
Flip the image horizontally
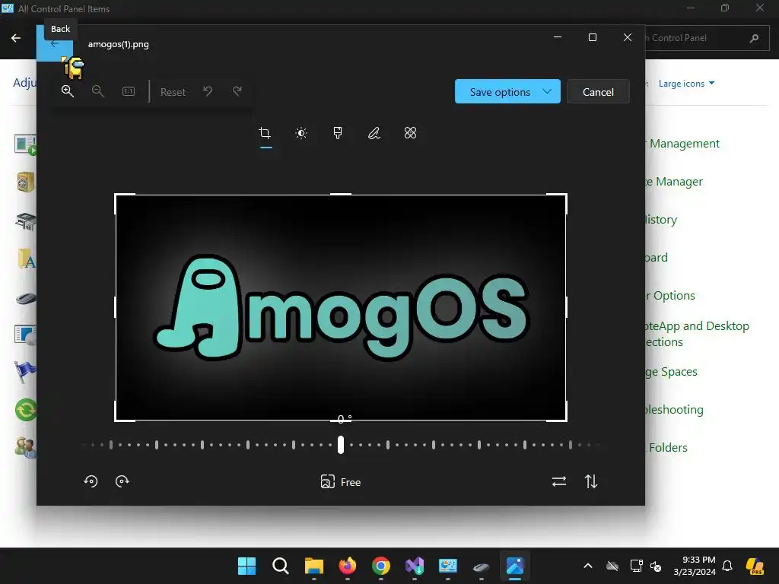[x=559, y=481]
